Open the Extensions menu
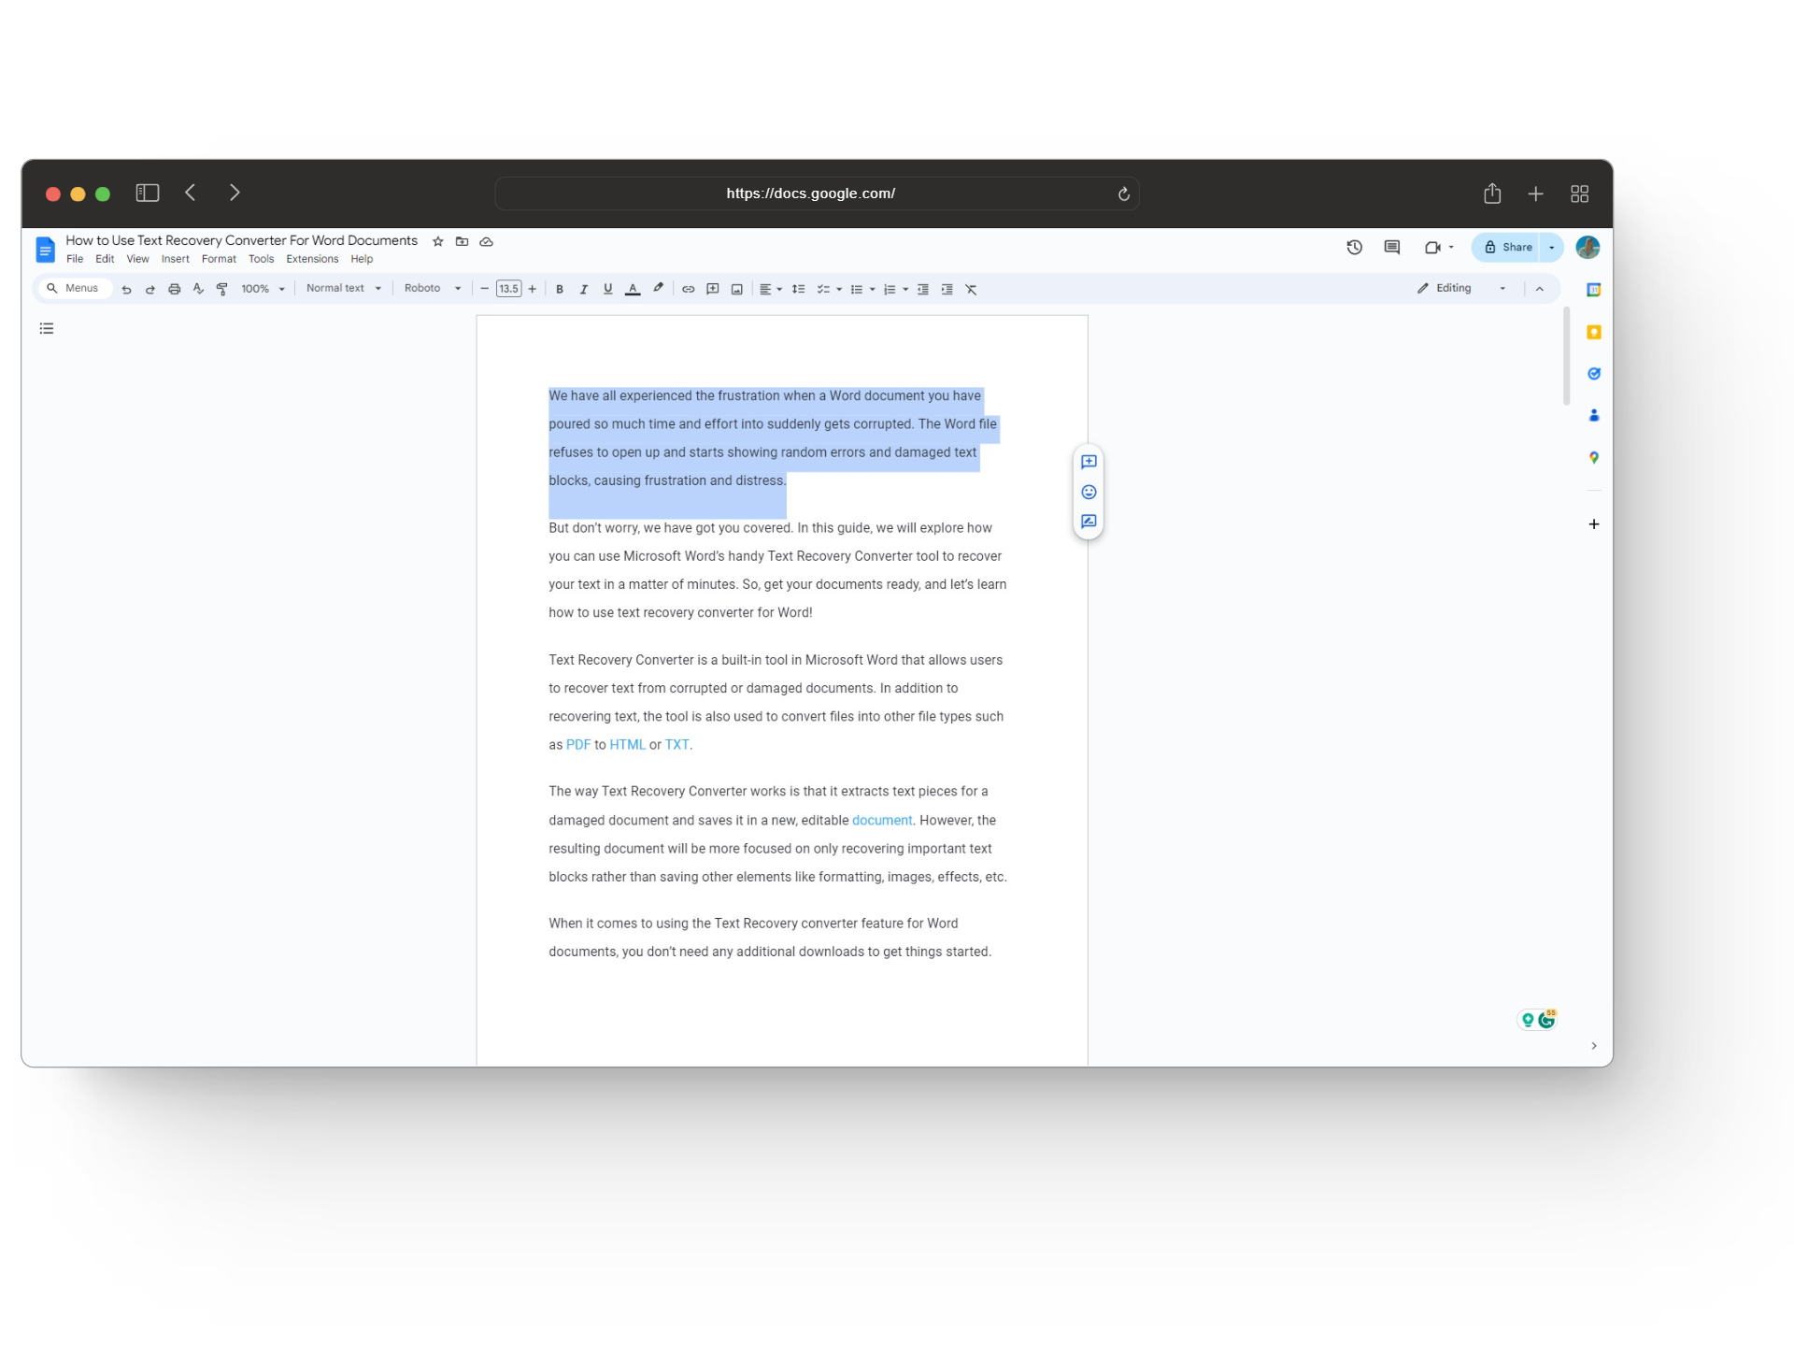The width and height of the screenshot is (1794, 1346). click(312, 259)
